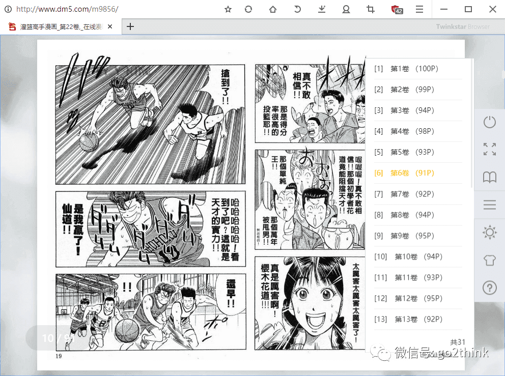The image size is (505, 376).
Task: Open volume 第9卷 (95P)
Action: coord(418,236)
